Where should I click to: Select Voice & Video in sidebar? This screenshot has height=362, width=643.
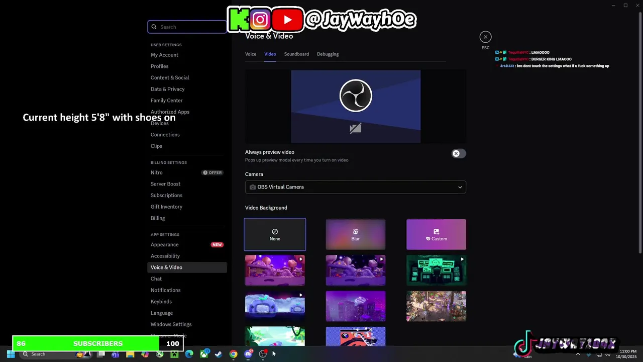point(187,267)
